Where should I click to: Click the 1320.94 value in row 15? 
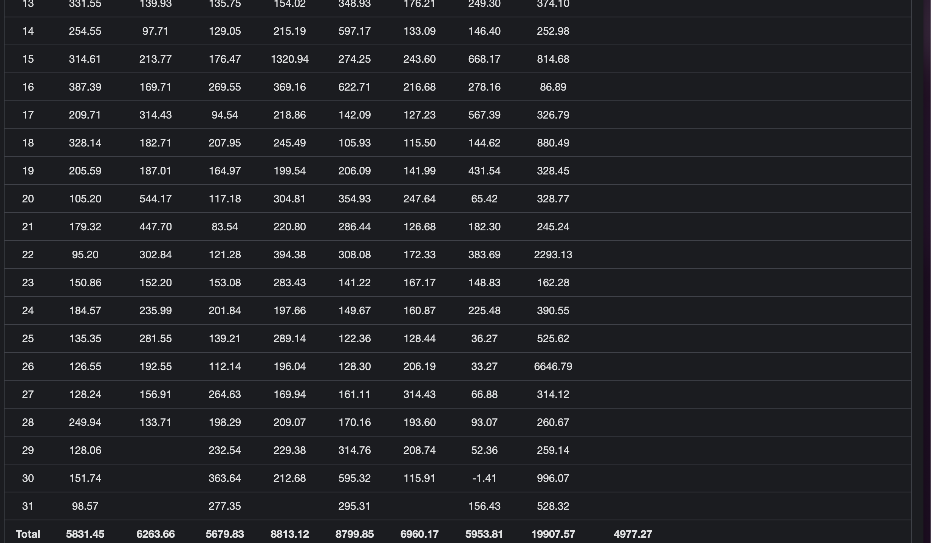click(289, 59)
